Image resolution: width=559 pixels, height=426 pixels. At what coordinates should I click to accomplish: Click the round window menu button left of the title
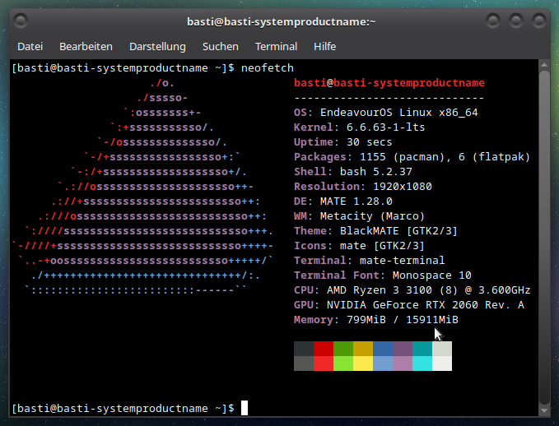click(x=21, y=21)
